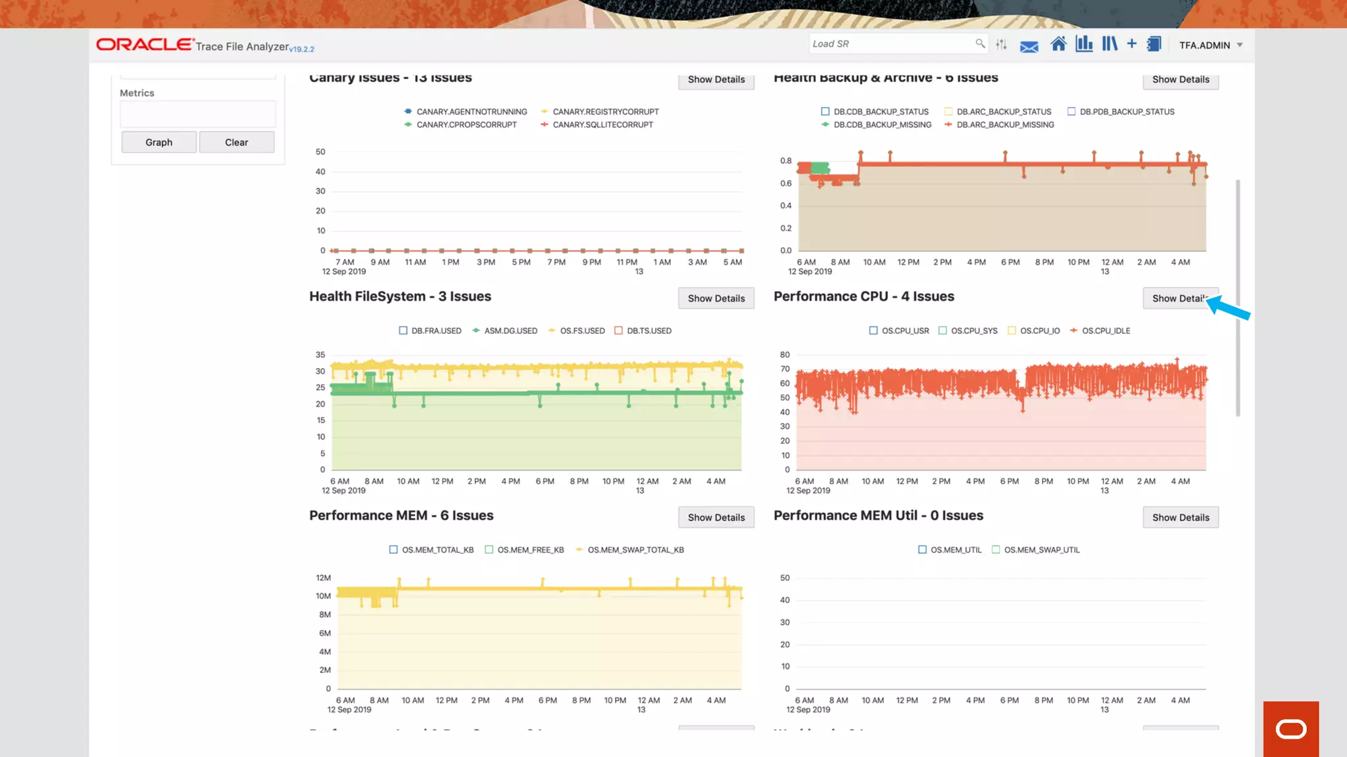Click the bar chart icon
This screenshot has height=757, width=1347.
1084,44
